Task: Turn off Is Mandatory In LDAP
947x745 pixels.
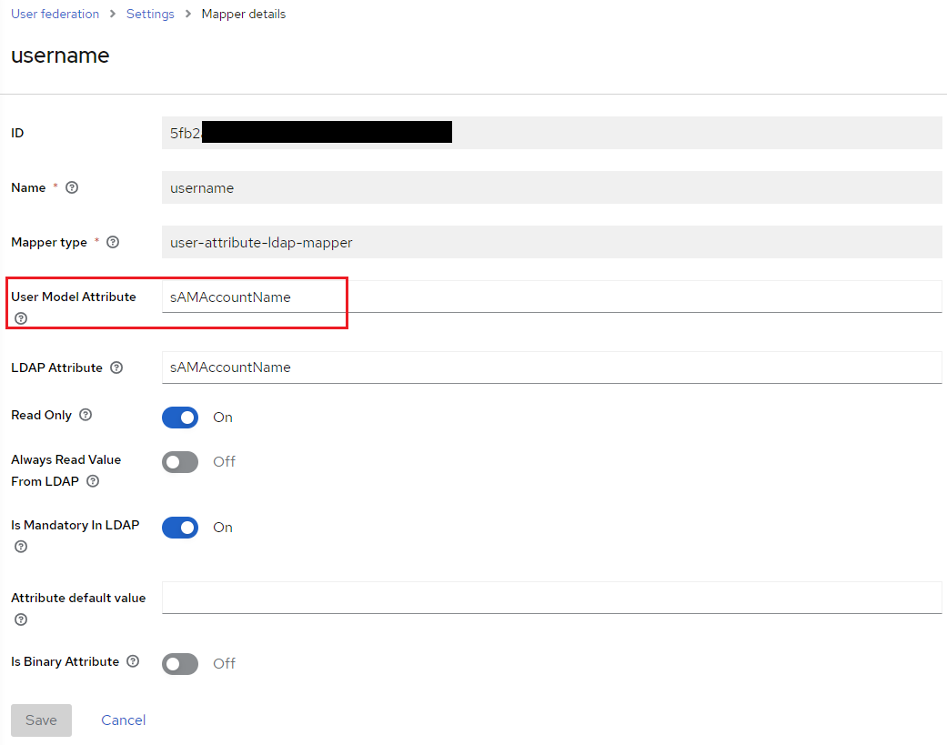Action: tap(180, 527)
